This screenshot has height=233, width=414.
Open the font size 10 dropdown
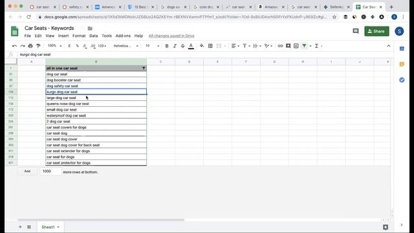(153, 46)
